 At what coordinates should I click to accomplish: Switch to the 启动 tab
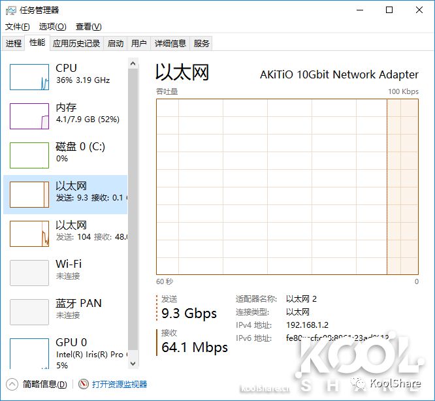(x=115, y=43)
